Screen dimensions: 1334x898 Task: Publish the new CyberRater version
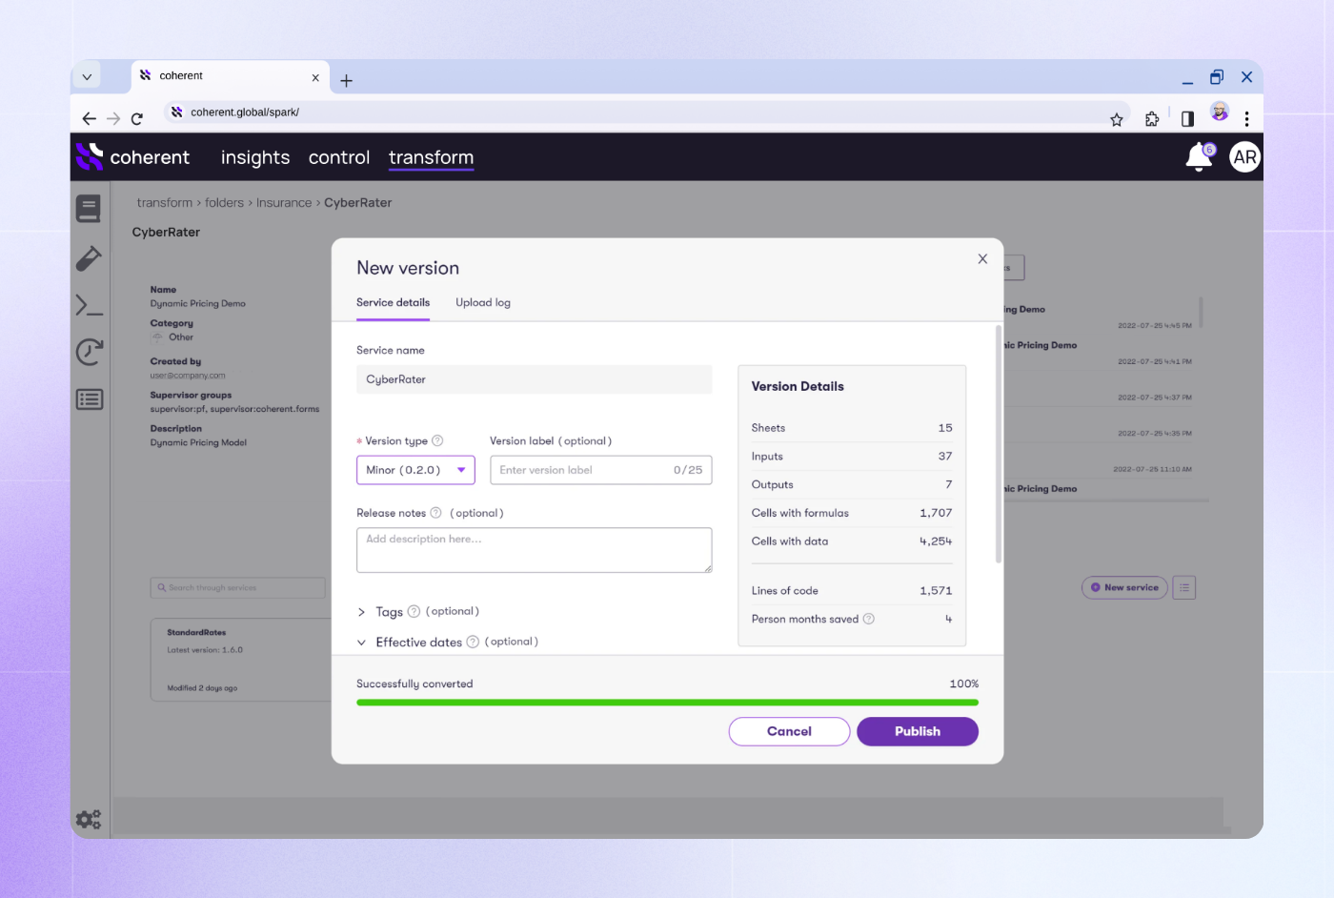coord(917,731)
